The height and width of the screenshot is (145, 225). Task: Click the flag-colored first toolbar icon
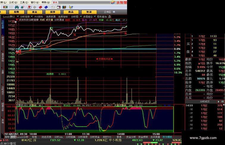[x=5, y=7]
